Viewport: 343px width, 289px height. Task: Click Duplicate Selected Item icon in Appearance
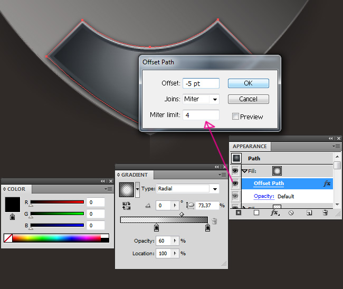(x=309, y=213)
